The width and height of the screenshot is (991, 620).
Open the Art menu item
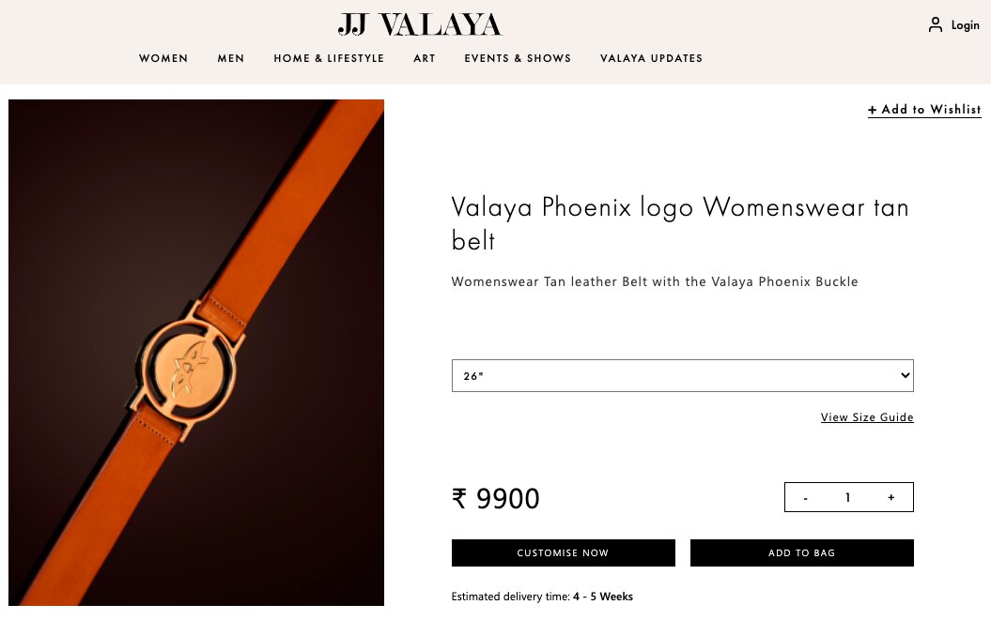coord(424,58)
